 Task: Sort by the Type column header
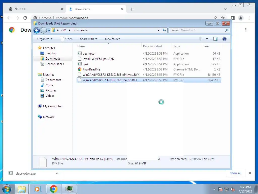187,46
